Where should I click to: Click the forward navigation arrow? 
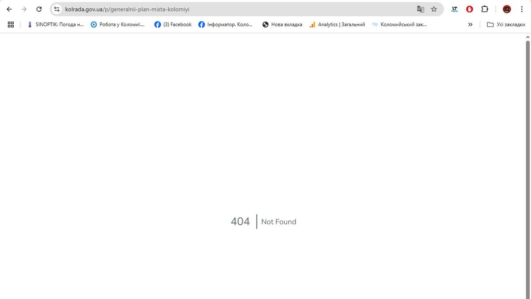[x=24, y=9]
